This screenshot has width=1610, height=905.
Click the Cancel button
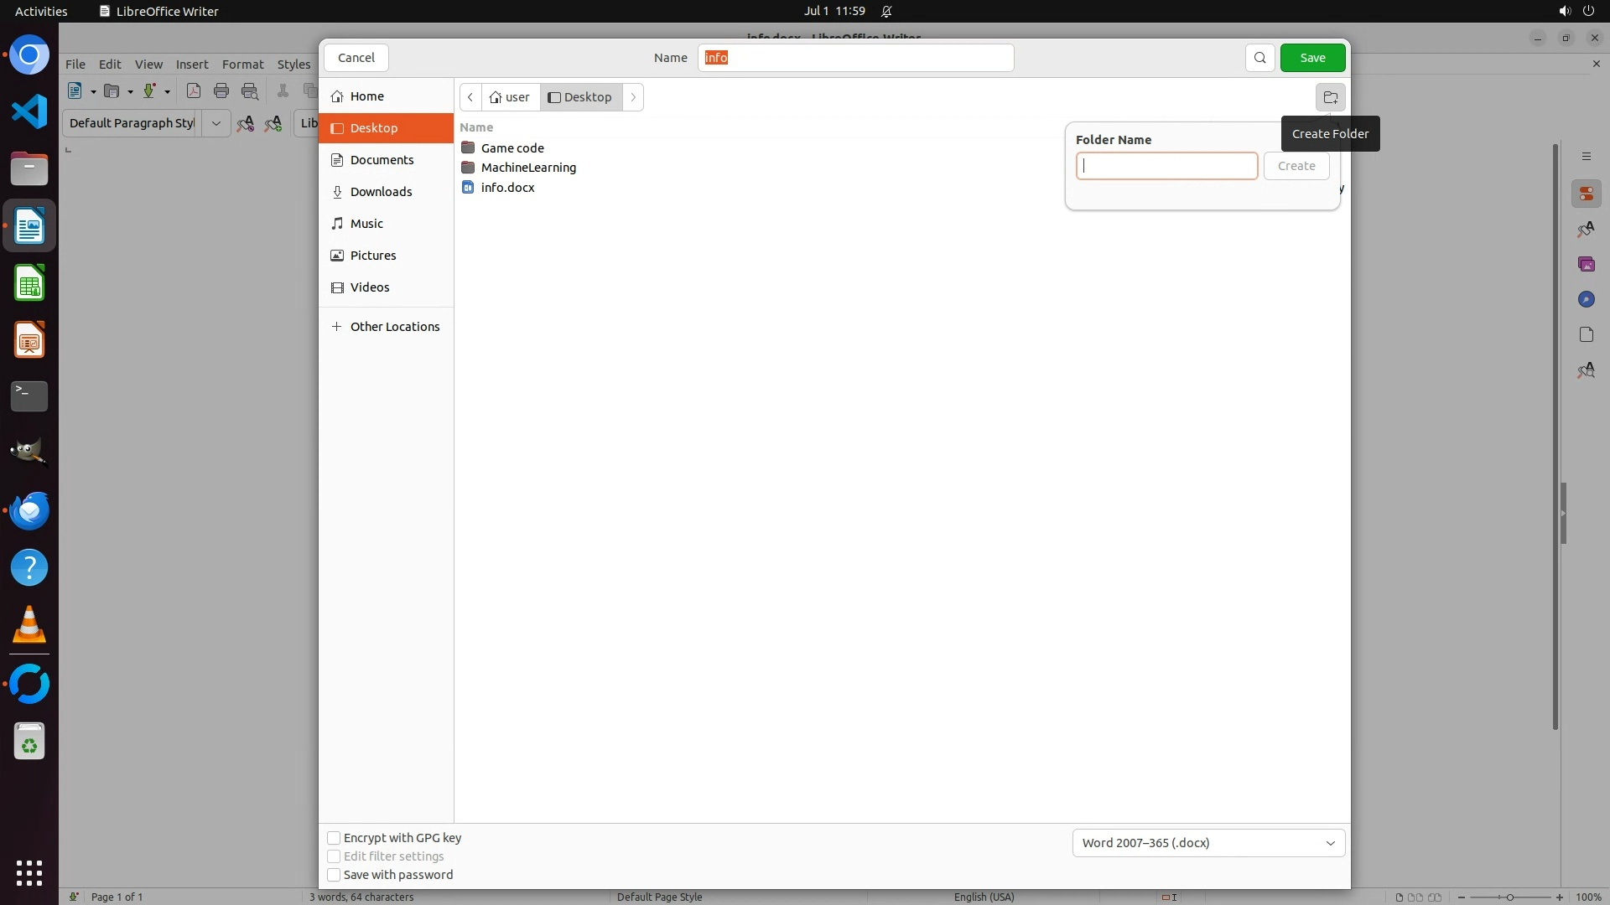point(356,58)
